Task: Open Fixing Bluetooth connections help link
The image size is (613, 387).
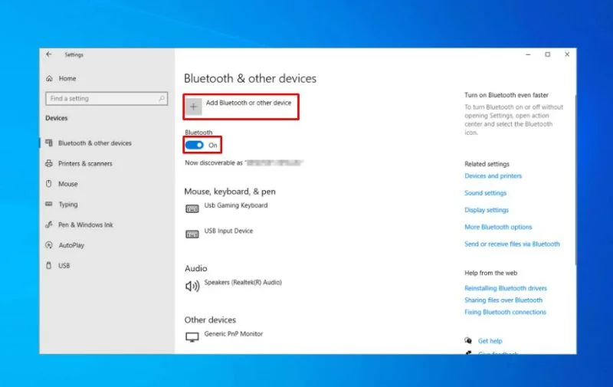Action: pos(505,312)
